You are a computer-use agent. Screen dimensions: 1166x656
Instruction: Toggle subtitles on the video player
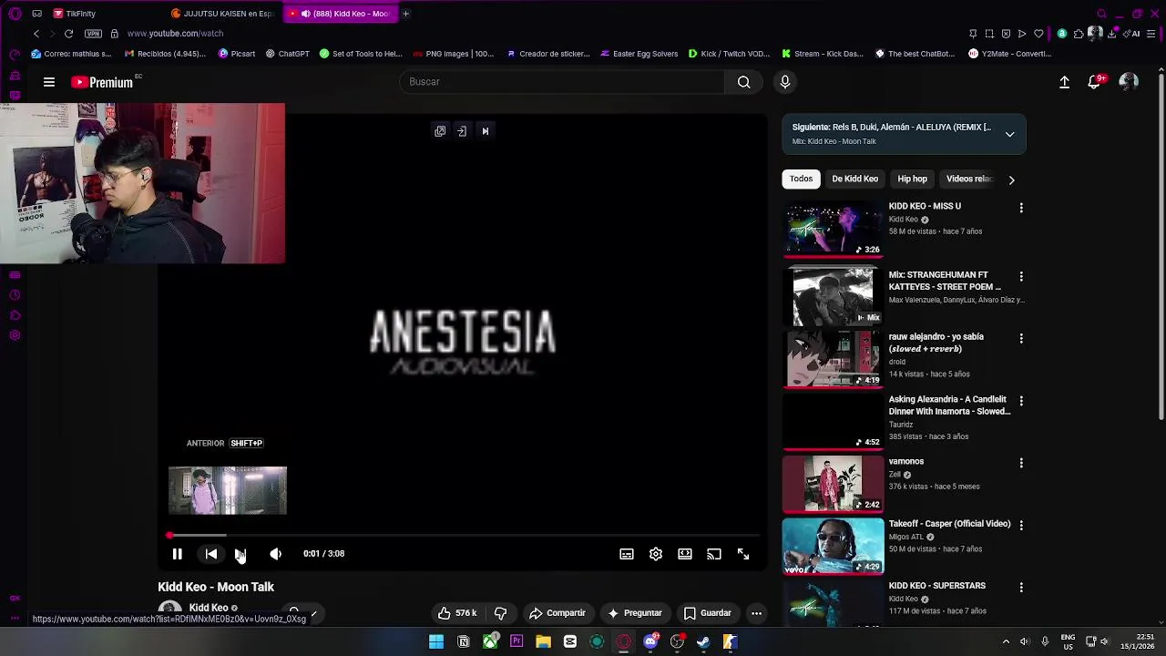[627, 554]
